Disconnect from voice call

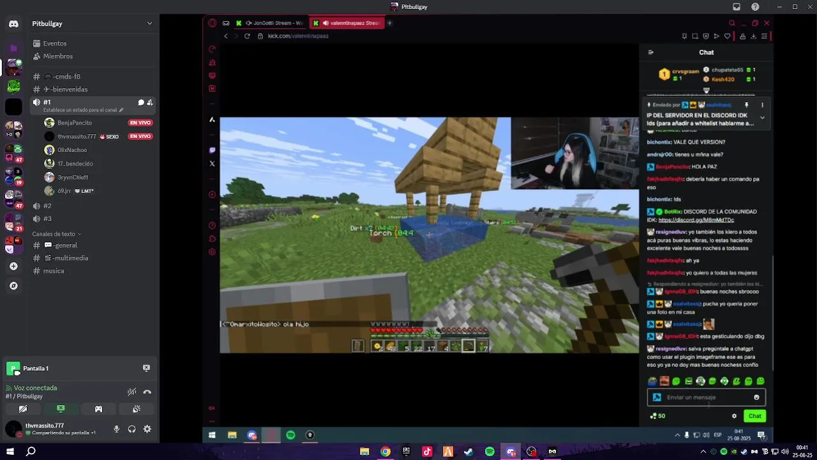point(147,392)
